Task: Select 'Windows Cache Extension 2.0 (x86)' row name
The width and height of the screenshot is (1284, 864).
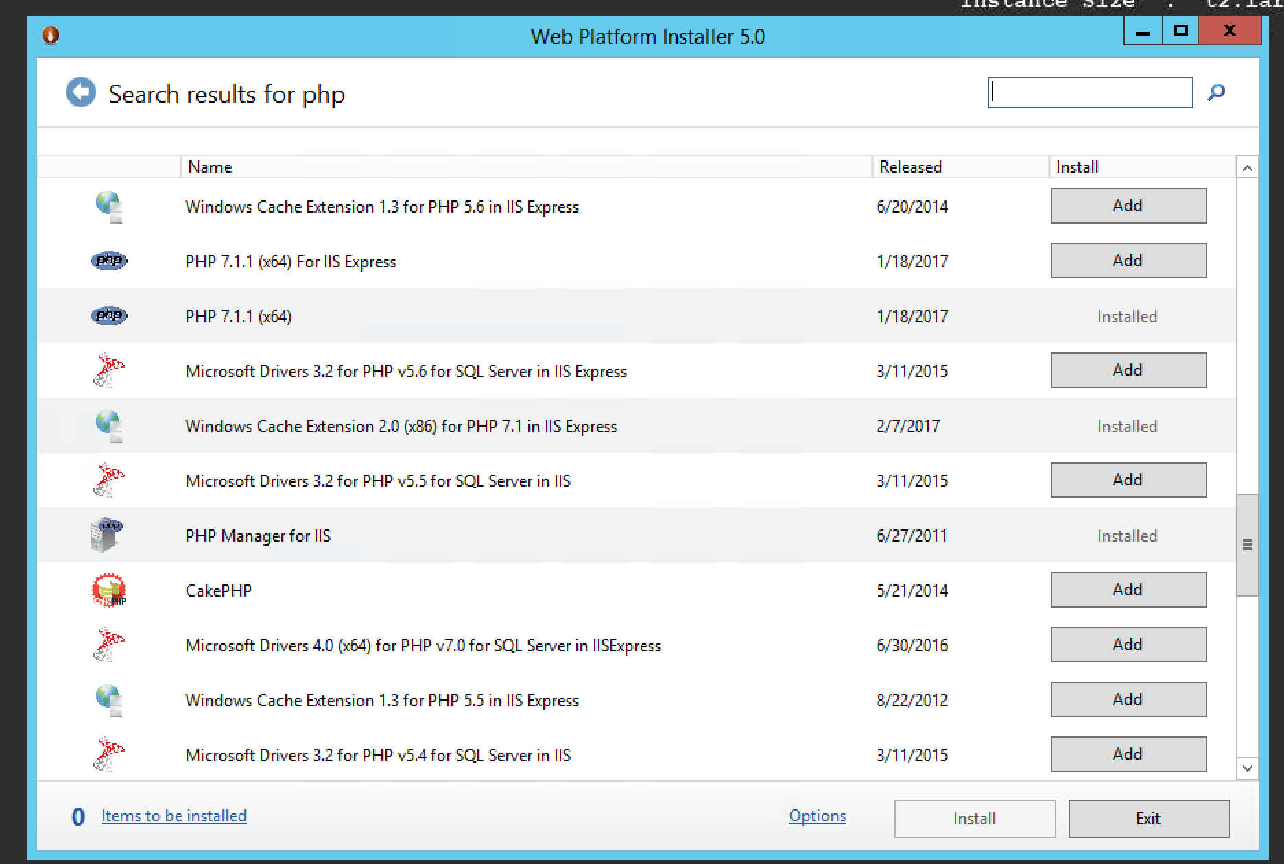Action: [401, 426]
